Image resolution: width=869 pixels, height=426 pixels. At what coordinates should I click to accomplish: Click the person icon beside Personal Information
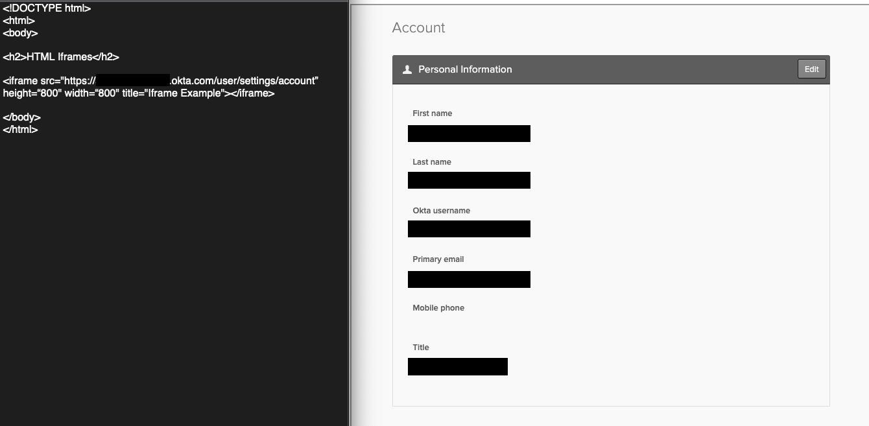[x=407, y=69]
